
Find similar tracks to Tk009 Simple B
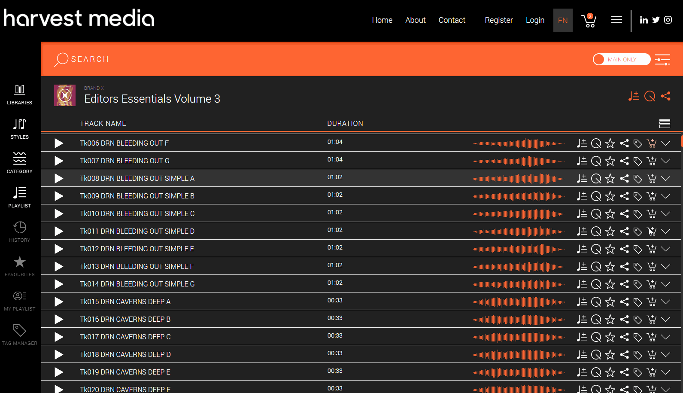(x=596, y=196)
